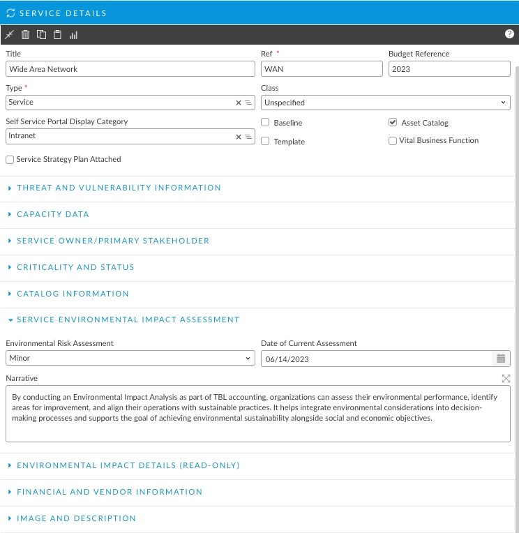Open the calendar picker for assessment date
The image size is (519, 533).
point(500,359)
